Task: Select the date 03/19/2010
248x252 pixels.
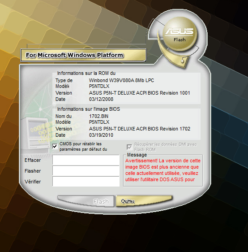Action: point(101,135)
